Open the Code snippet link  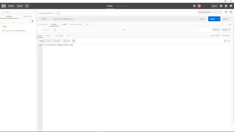(x=230, y=25)
